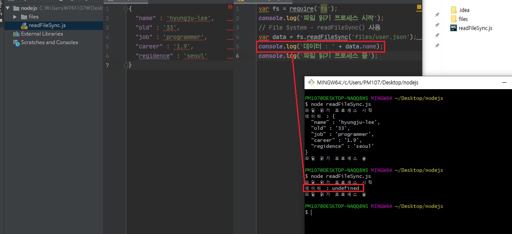The width and height of the screenshot is (512, 234).
Task: Click the External Libraries bar-chart icon
Action: point(16,34)
